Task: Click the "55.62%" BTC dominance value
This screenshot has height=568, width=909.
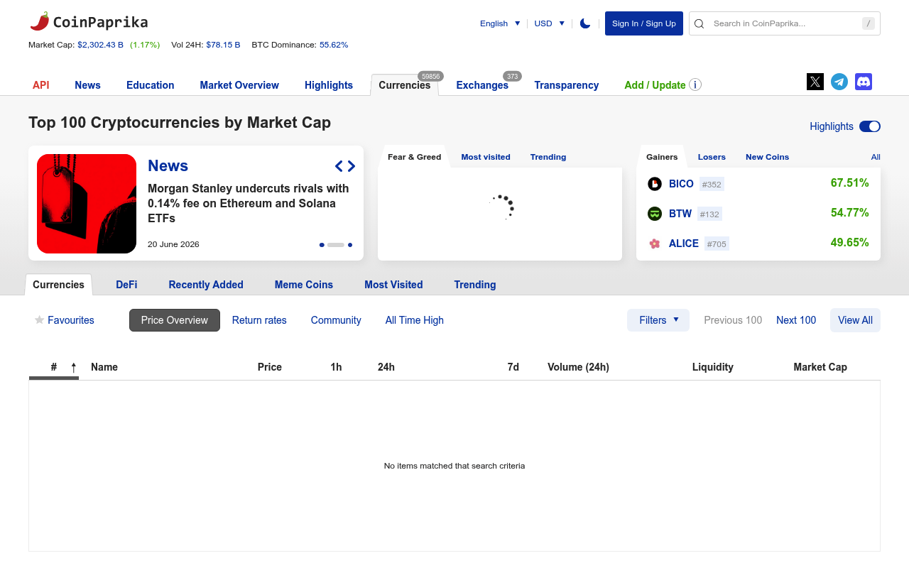Action: tap(334, 45)
